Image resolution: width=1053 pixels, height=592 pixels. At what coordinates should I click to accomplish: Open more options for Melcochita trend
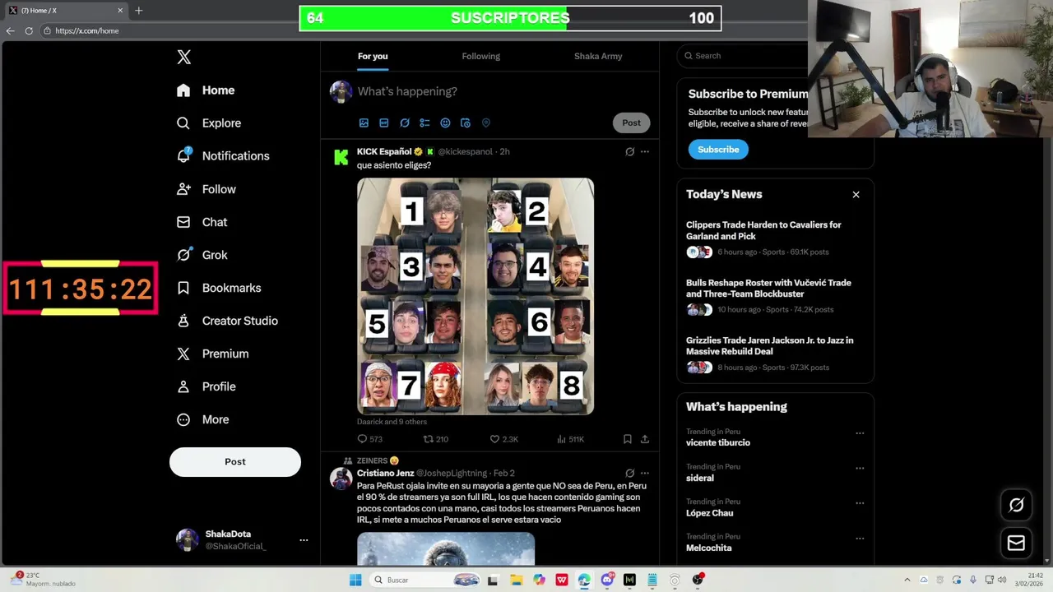point(860,538)
